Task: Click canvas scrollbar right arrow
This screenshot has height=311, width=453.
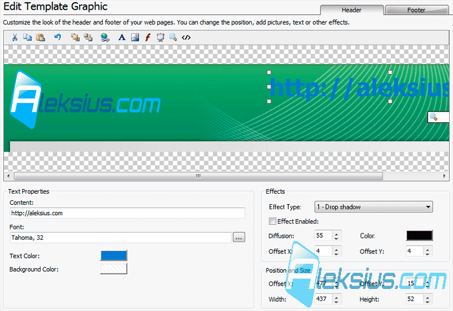Action: pyautogui.click(x=445, y=176)
